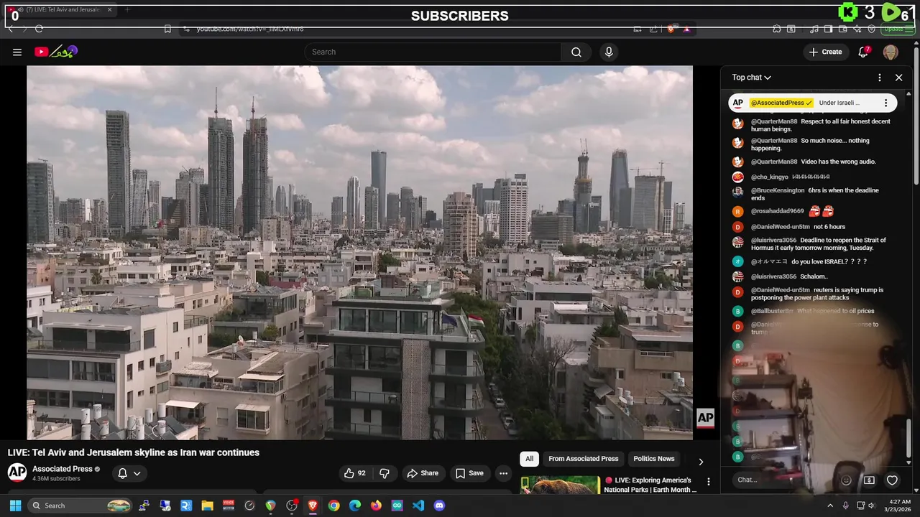Screen dimensions: 920x517
Task: Create new content with Create button
Action: point(825,52)
